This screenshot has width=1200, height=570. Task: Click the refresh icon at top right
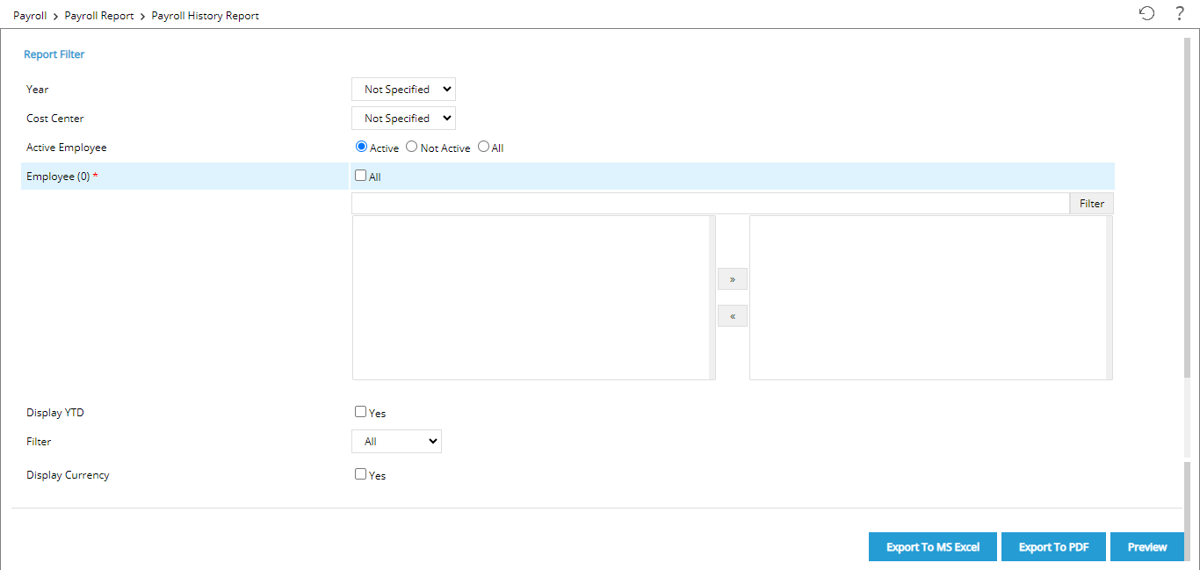(x=1146, y=13)
